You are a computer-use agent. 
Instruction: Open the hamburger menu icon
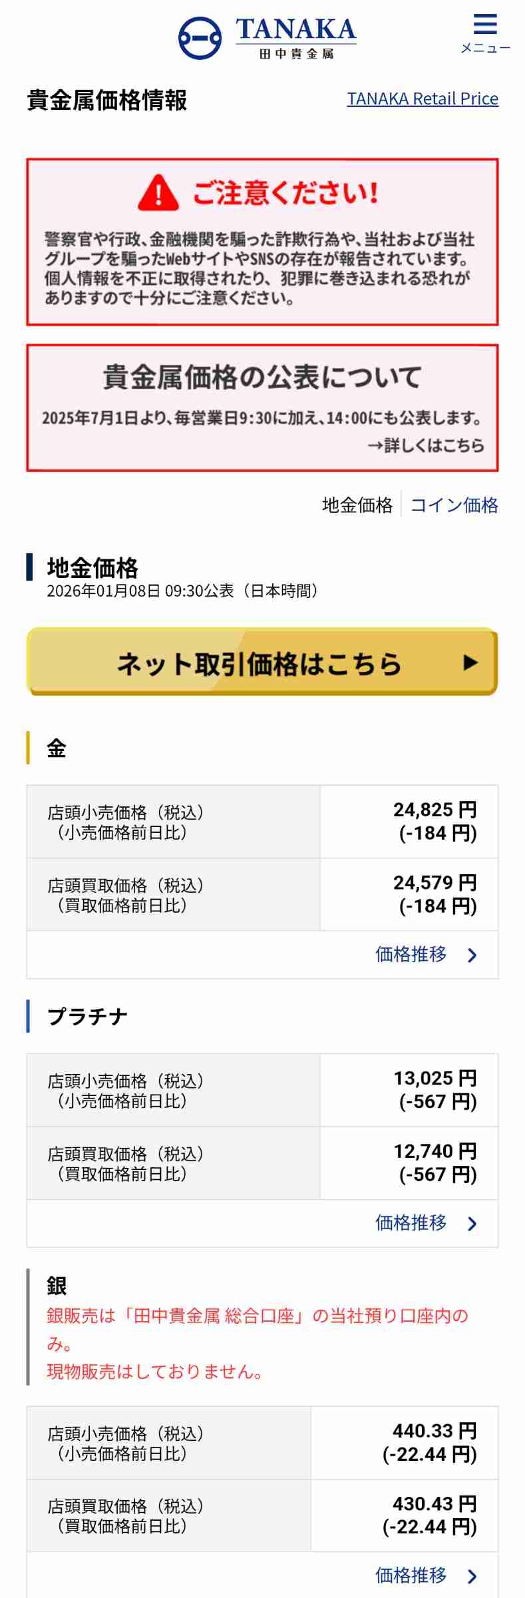tap(485, 25)
